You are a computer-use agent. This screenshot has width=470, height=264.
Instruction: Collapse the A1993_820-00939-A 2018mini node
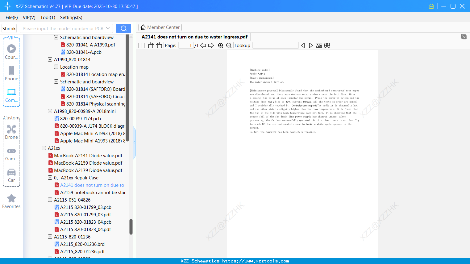(x=50, y=111)
